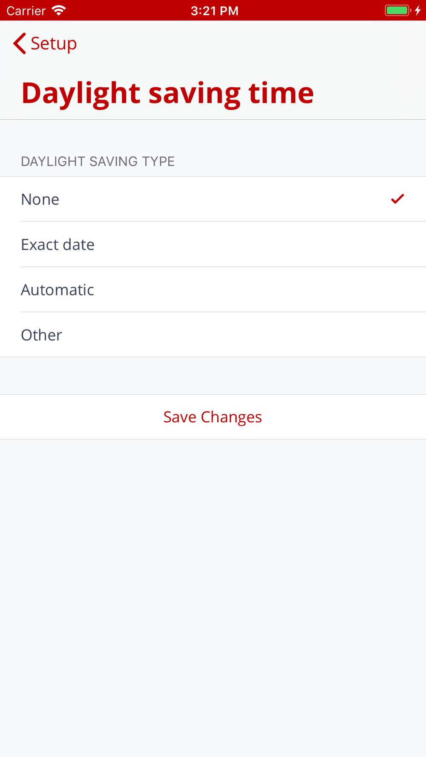The image size is (426, 757).
Task: Click navigation bar area right of Setup
Action: coord(256,43)
